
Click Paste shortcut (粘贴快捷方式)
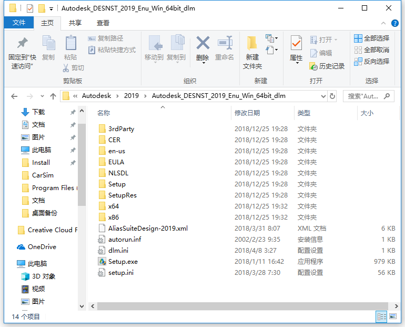(x=112, y=49)
